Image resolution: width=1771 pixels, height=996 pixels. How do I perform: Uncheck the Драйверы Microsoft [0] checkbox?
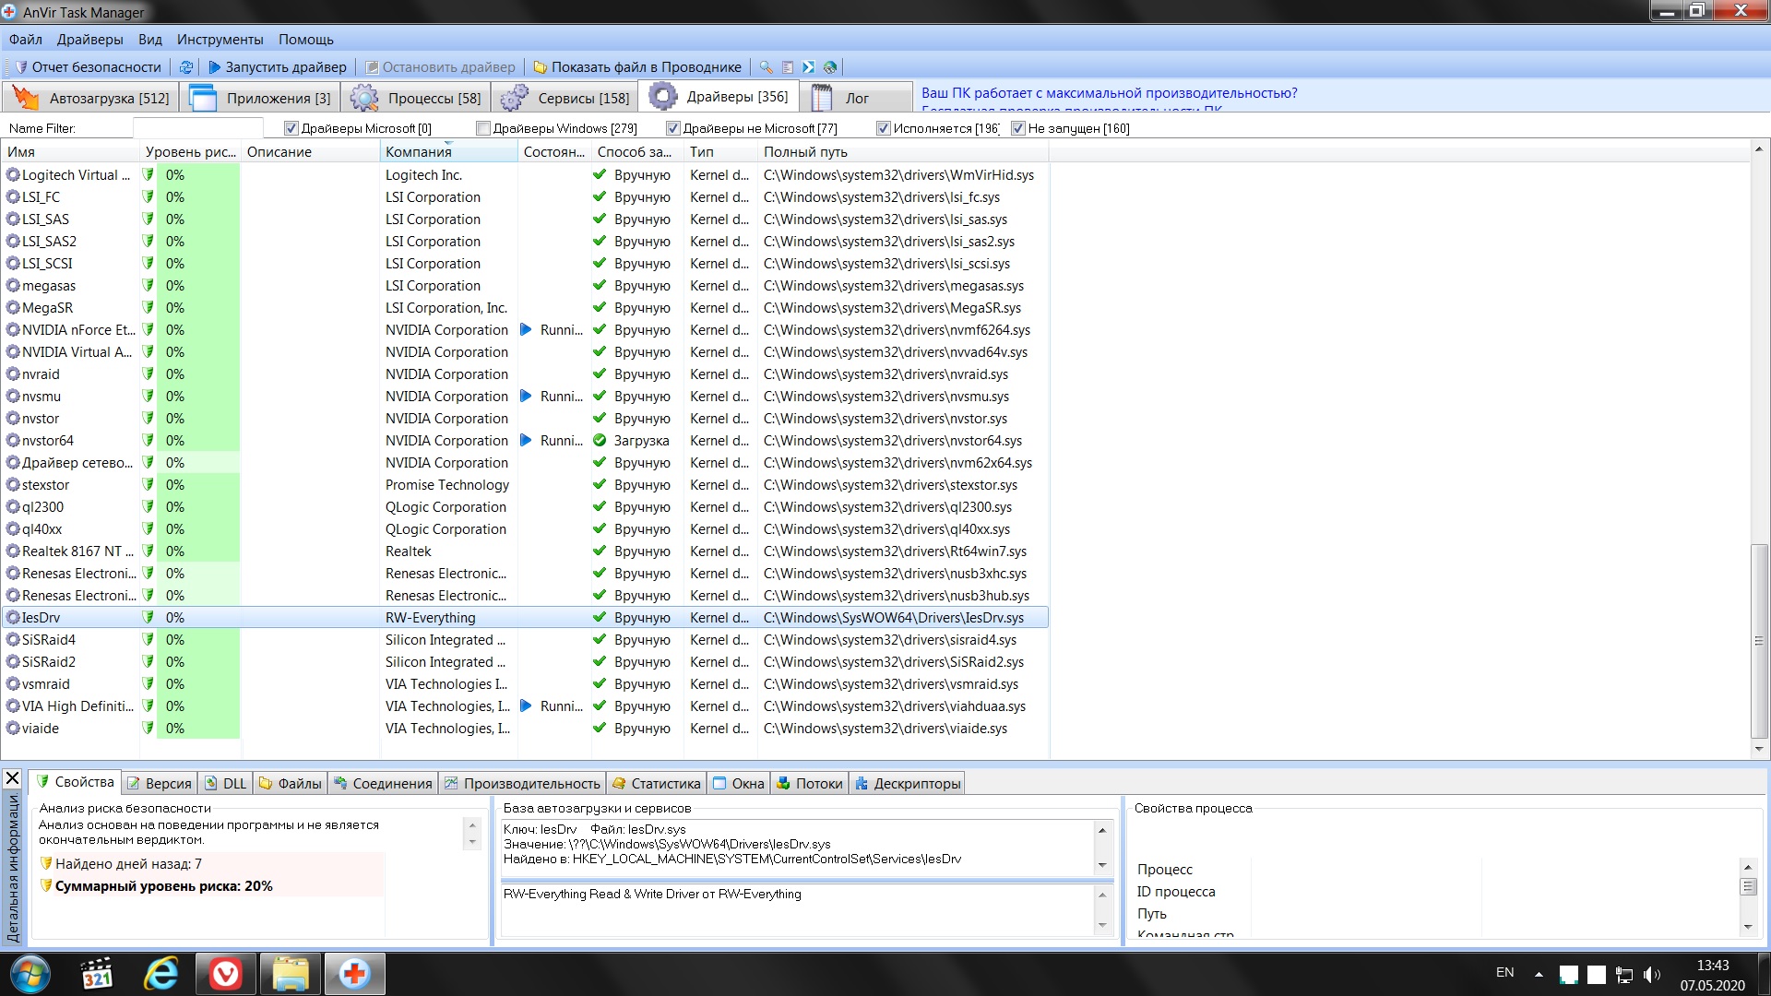click(291, 128)
